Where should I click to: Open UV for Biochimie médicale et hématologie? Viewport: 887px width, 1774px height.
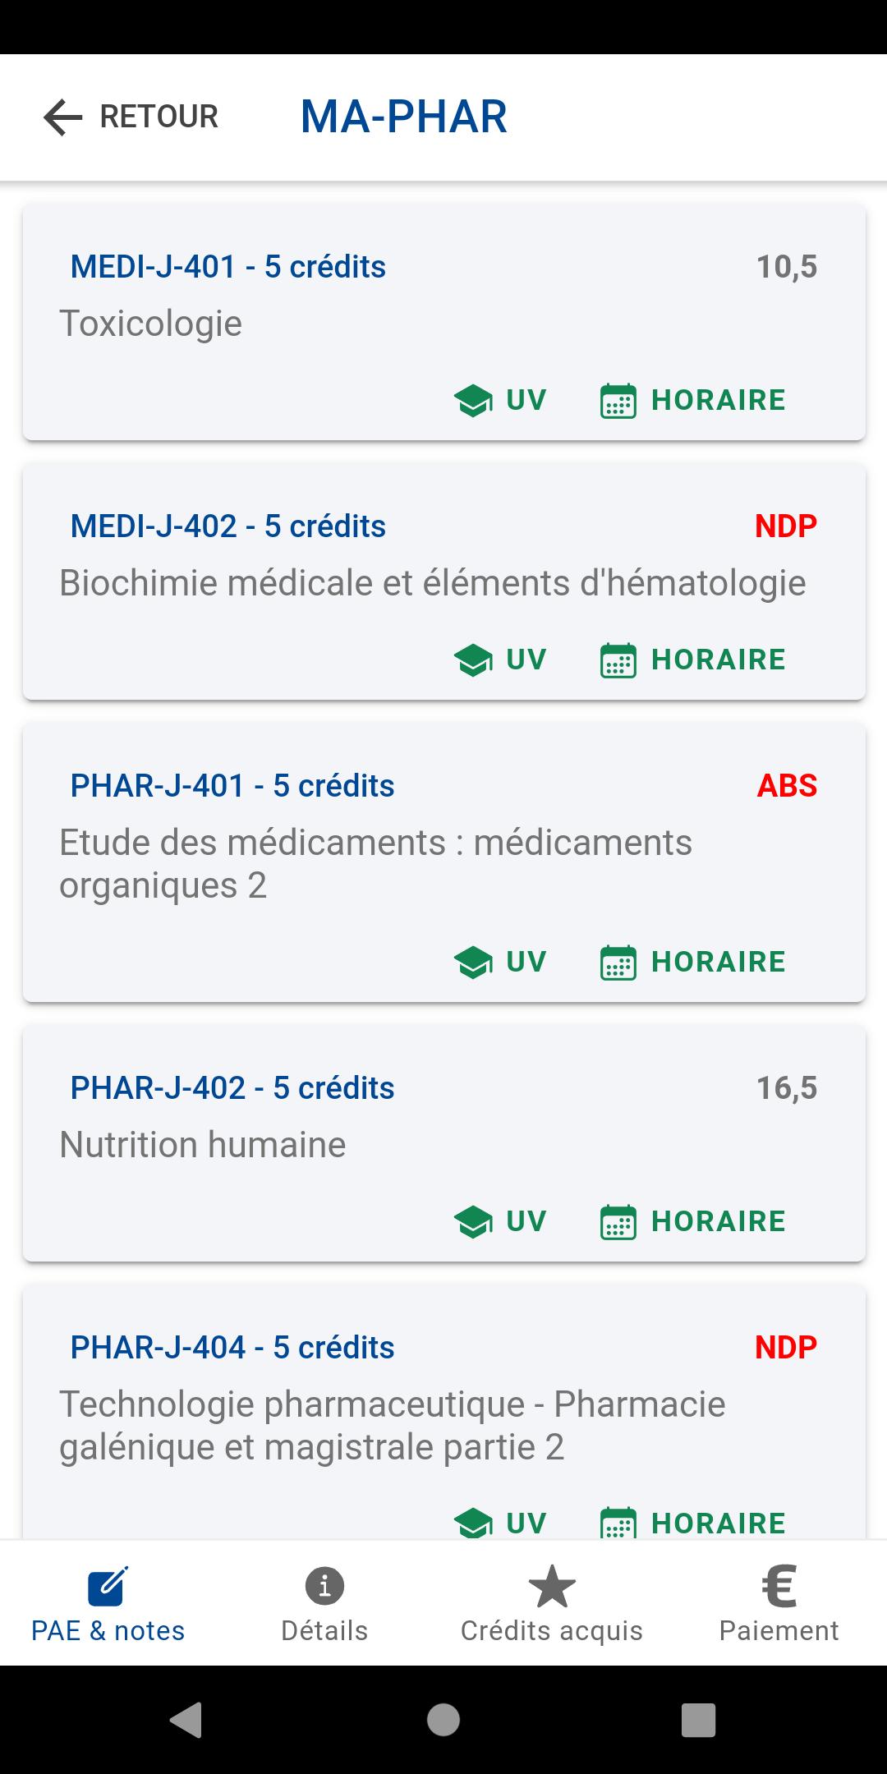(x=500, y=660)
